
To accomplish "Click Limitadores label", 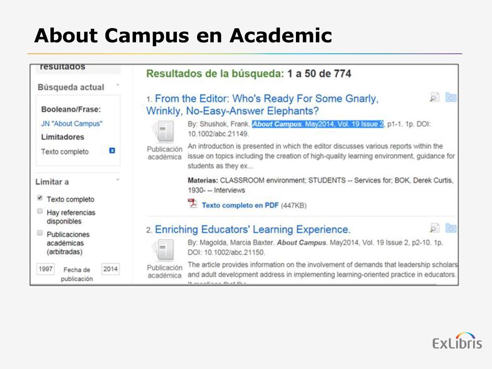I will pyautogui.click(x=63, y=137).
